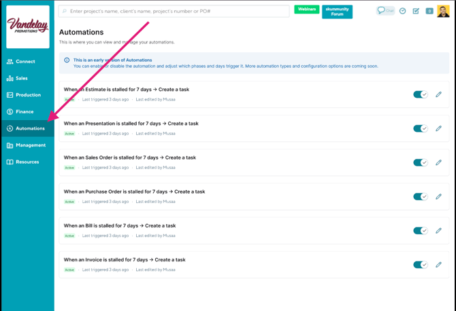The height and width of the screenshot is (311, 456).
Task: Click the Finance dollar icon
Action: [x=10, y=111]
